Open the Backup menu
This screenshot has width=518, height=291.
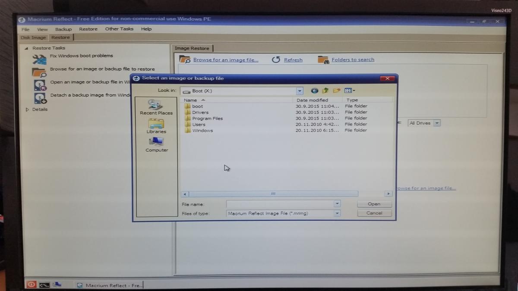(x=63, y=29)
